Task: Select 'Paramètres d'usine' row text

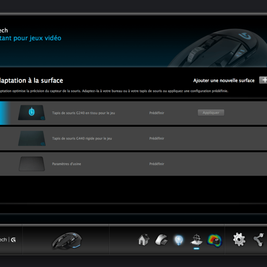Action: (x=66, y=164)
